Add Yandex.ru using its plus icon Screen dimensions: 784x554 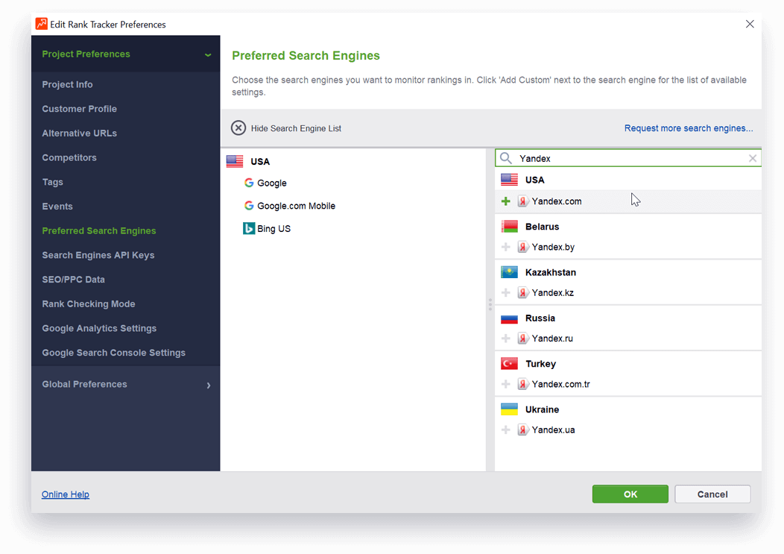coord(505,339)
